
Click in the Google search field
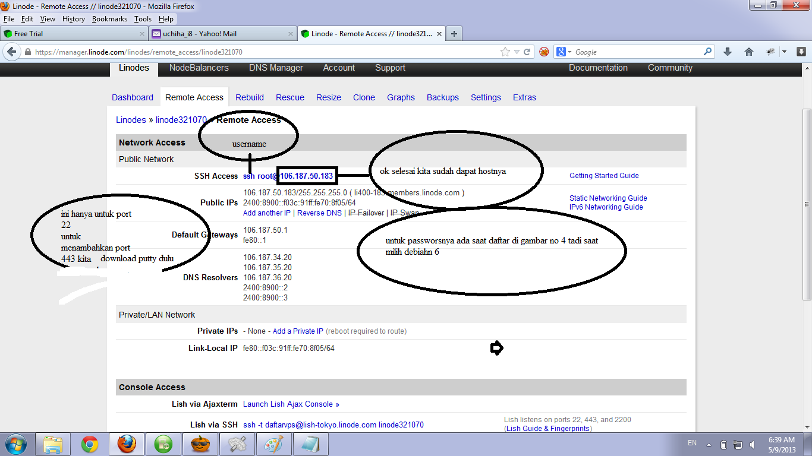pyautogui.click(x=637, y=52)
